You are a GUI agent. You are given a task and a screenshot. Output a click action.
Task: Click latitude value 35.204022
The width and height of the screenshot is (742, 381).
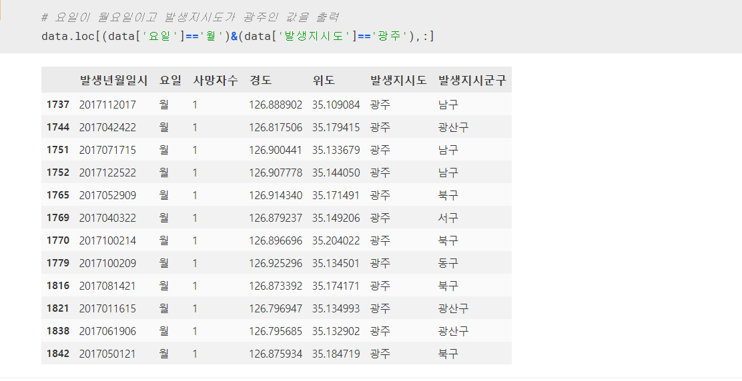tap(336, 240)
